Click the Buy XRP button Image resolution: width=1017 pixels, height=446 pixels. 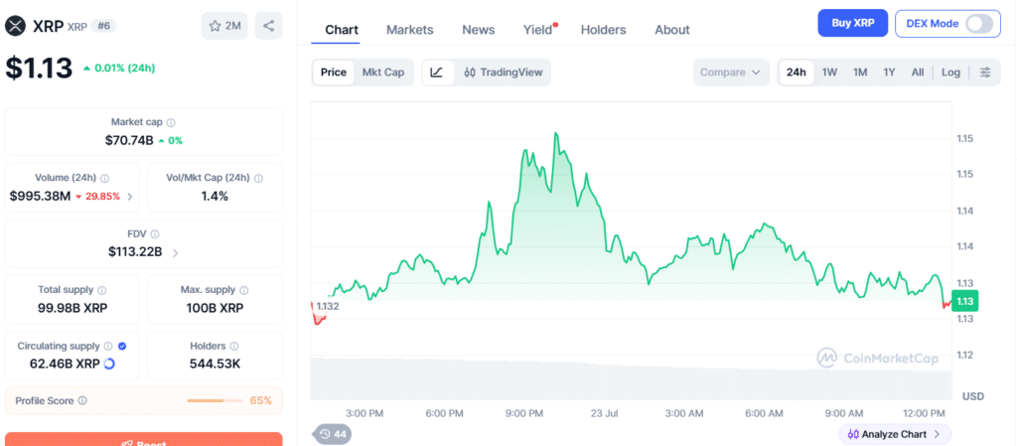click(853, 23)
